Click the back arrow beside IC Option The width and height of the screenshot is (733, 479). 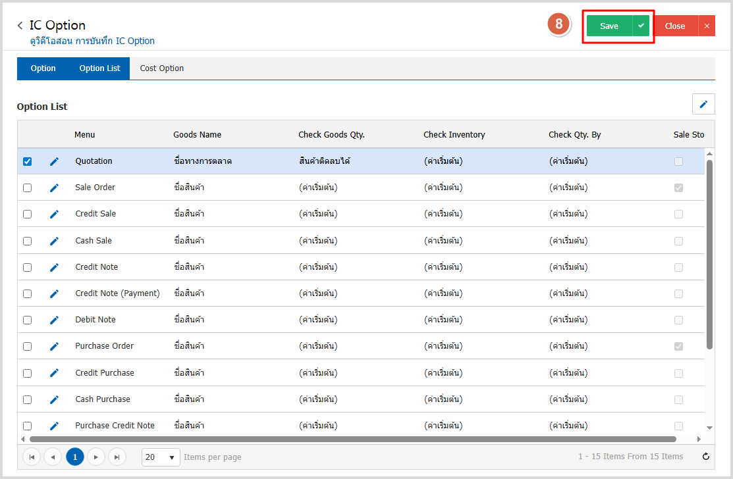tap(20, 26)
